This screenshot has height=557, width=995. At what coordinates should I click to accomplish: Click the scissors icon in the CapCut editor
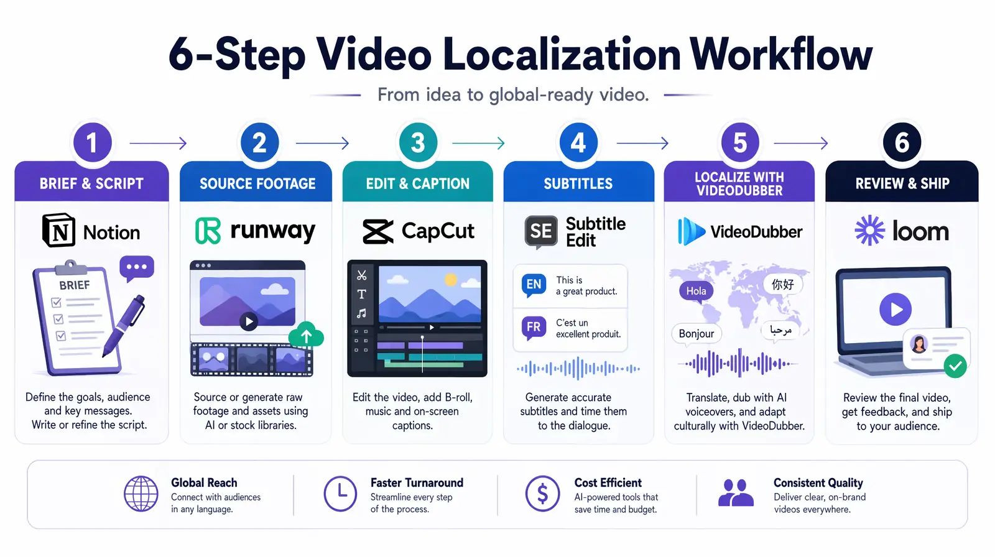[361, 275]
